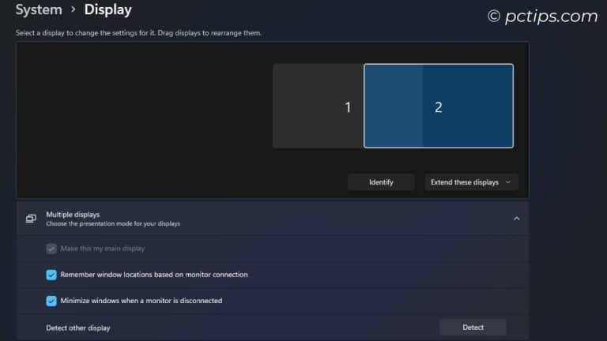Click the dropdown arrow beside Extend these displays
The image size is (607, 341).
pos(508,182)
